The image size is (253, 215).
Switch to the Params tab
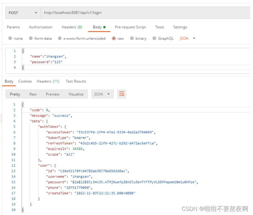[x=13, y=27]
